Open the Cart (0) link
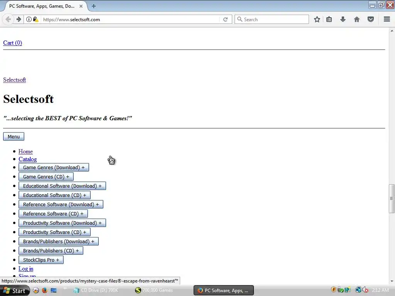 [x=13, y=43]
